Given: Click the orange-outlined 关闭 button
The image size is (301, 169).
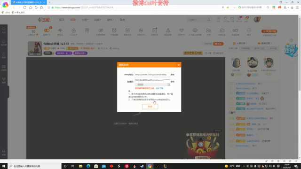Looking at the screenshot, I should coord(150,107).
